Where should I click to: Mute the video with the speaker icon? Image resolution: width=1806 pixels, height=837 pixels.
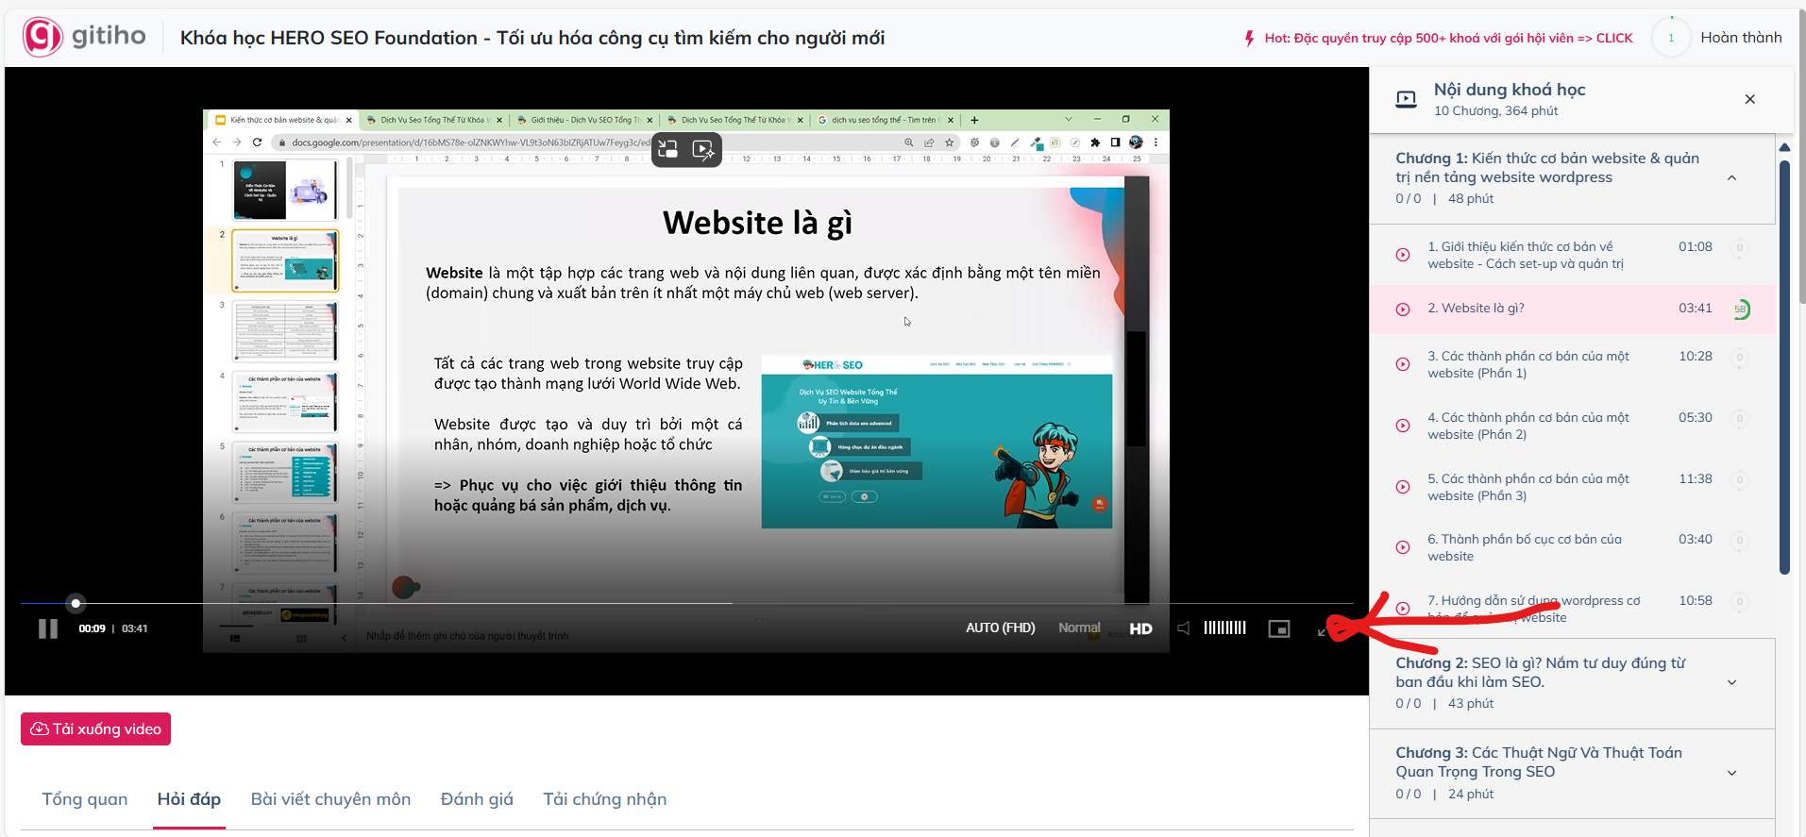point(1184,628)
